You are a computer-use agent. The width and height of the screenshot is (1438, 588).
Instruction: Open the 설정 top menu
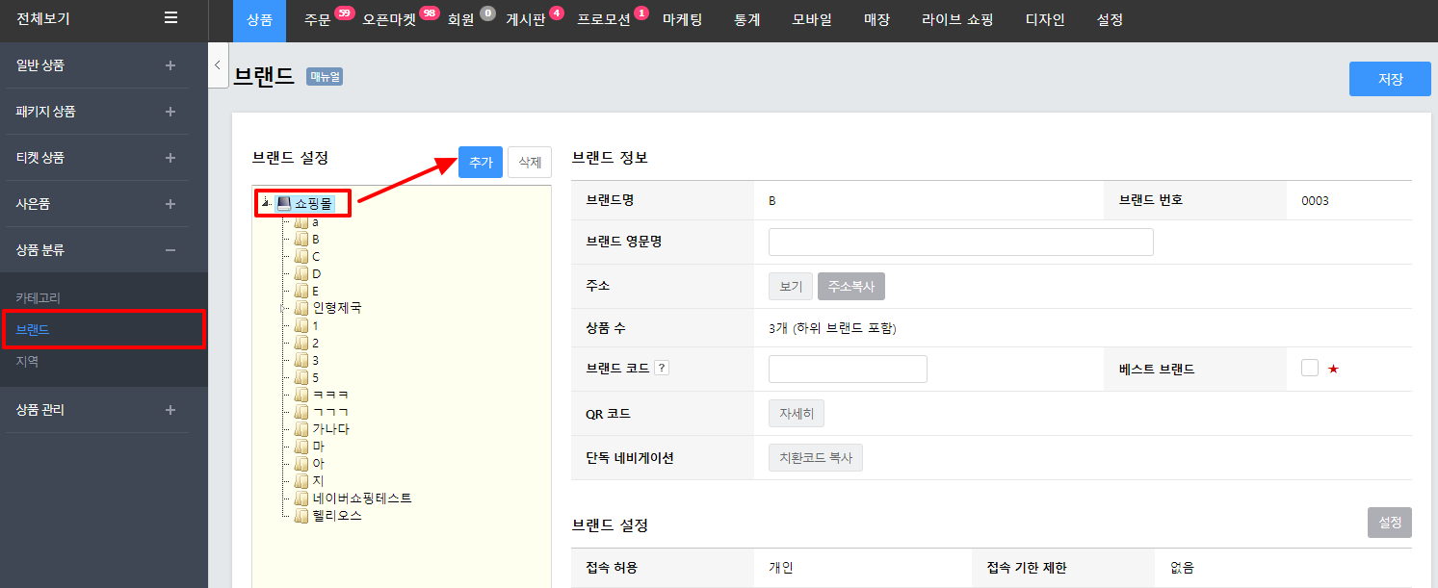[x=1110, y=20]
